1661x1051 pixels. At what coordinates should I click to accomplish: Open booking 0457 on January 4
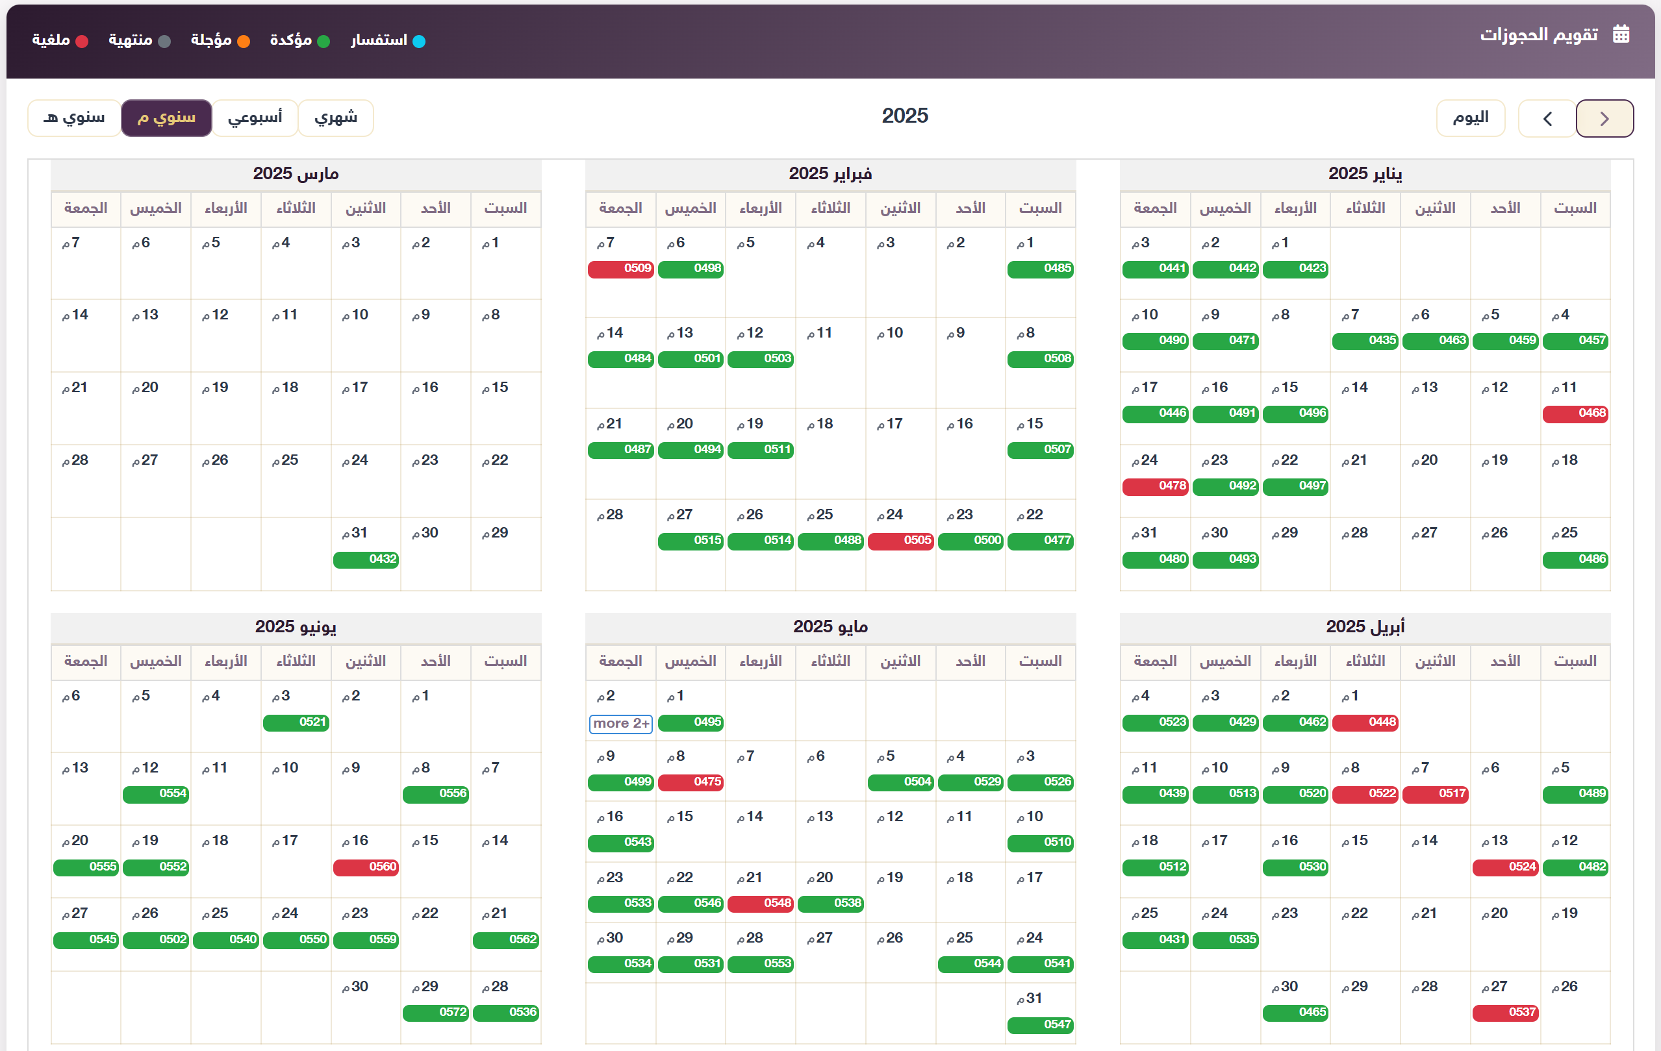(1575, 340)
